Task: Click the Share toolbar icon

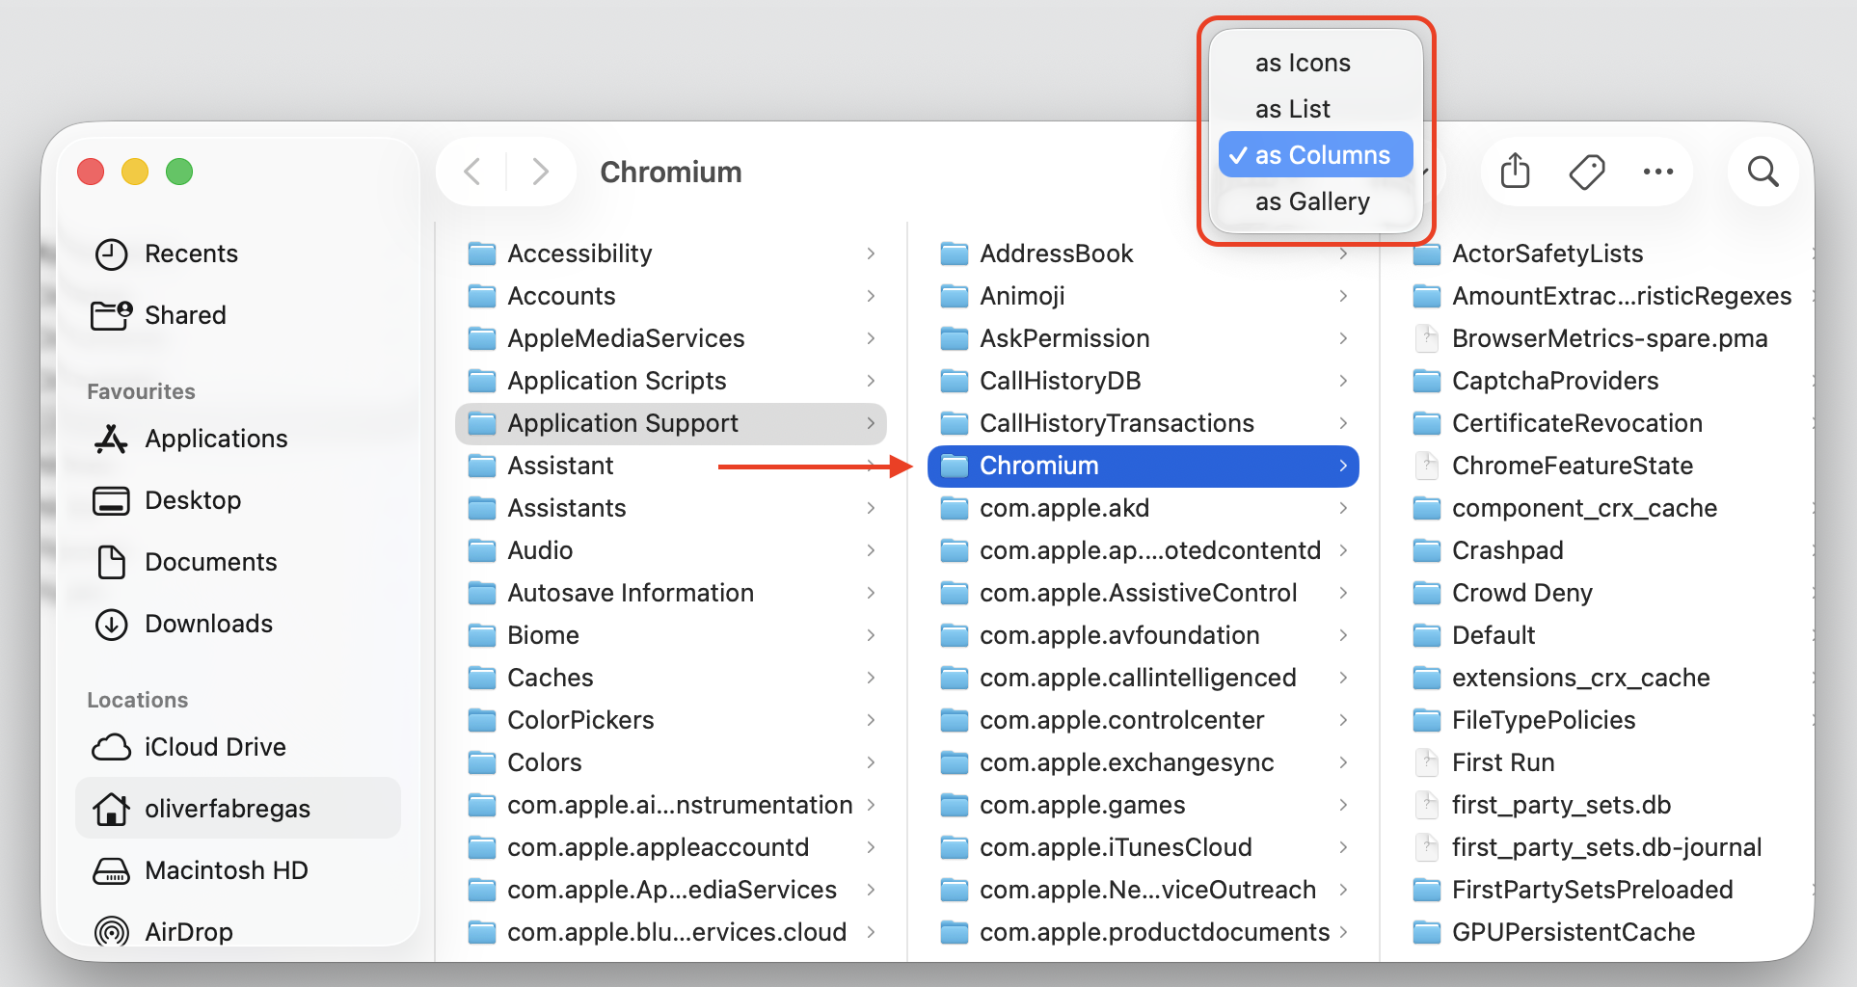Action: coord(1515,172)
